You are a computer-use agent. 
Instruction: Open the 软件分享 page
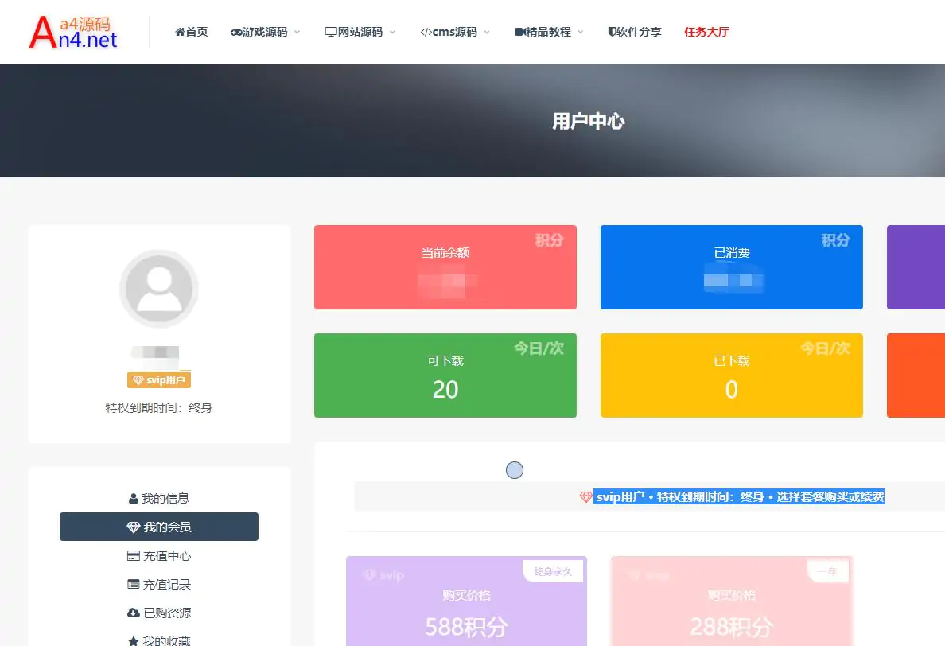coord(635,32)
